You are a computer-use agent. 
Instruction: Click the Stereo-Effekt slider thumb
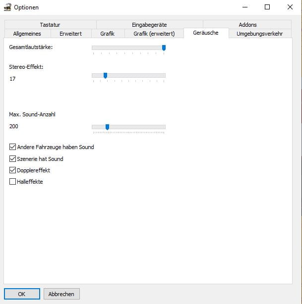[105, 75]
